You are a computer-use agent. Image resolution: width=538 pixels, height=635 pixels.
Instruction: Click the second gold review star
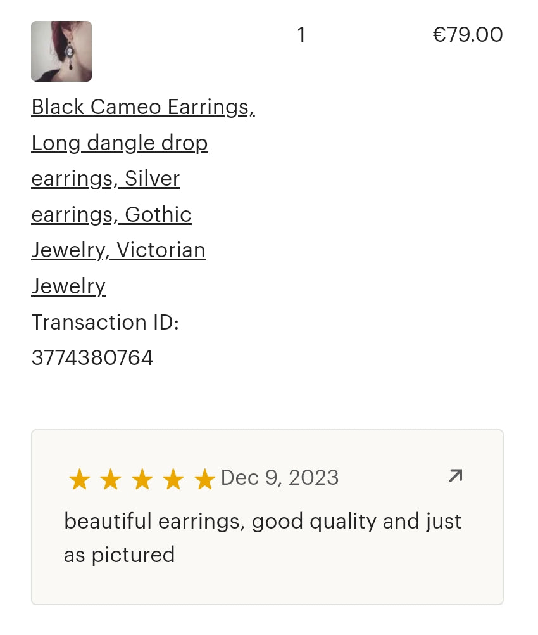tap(111, 480)
